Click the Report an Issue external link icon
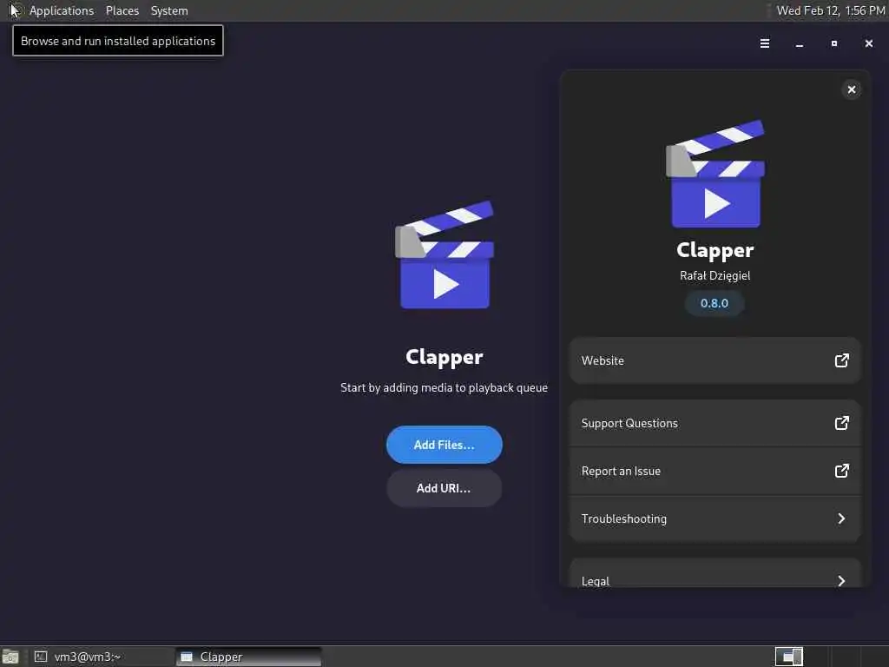The image size is (889, 667). [x=841, y=471]
